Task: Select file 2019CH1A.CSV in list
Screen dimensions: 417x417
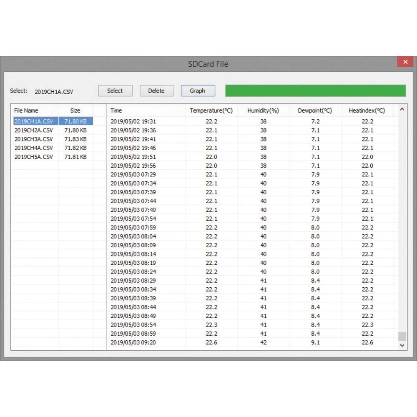Action: coord(34,121)
